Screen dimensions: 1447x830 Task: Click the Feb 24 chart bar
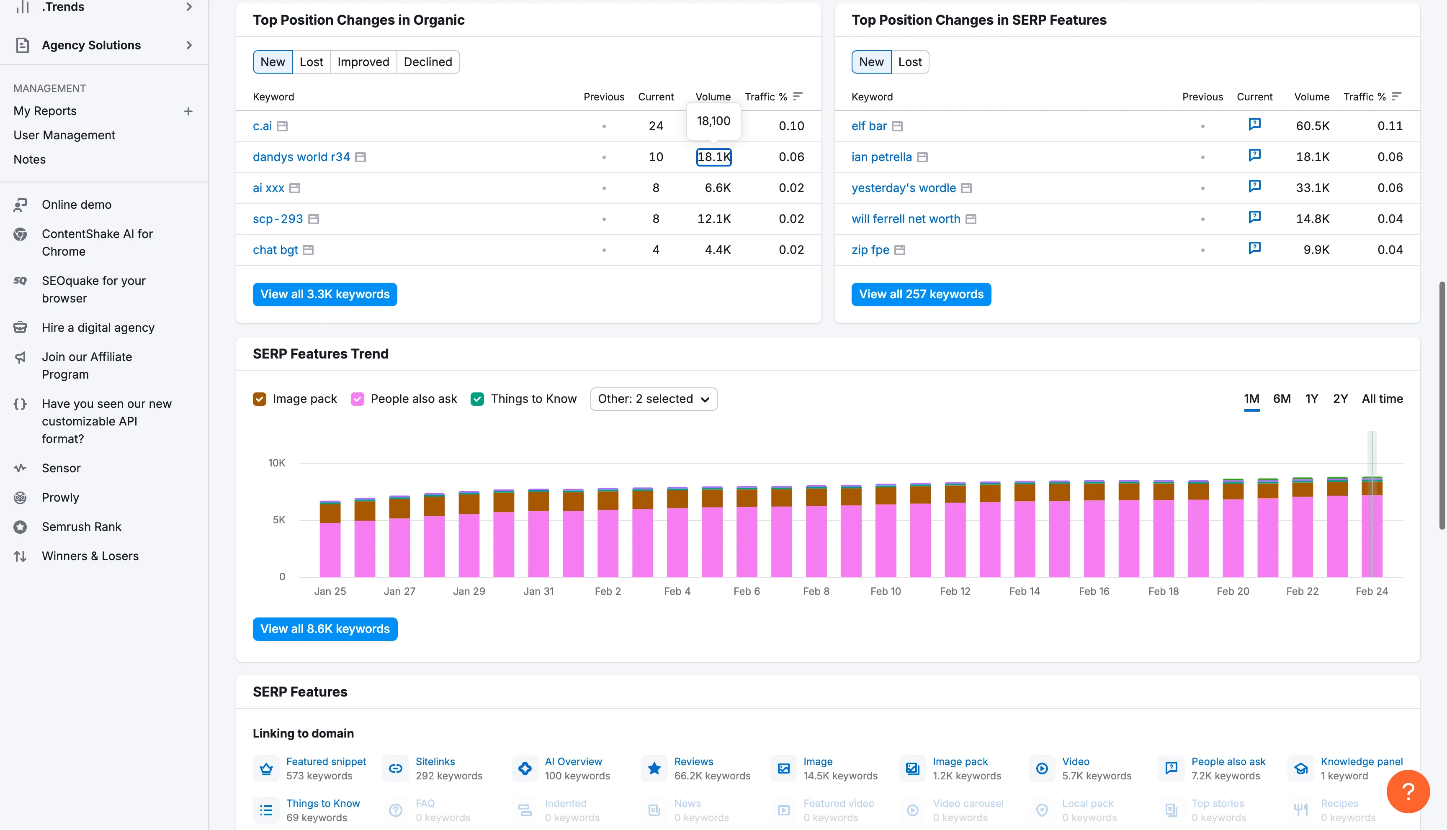coord(1372,527)
